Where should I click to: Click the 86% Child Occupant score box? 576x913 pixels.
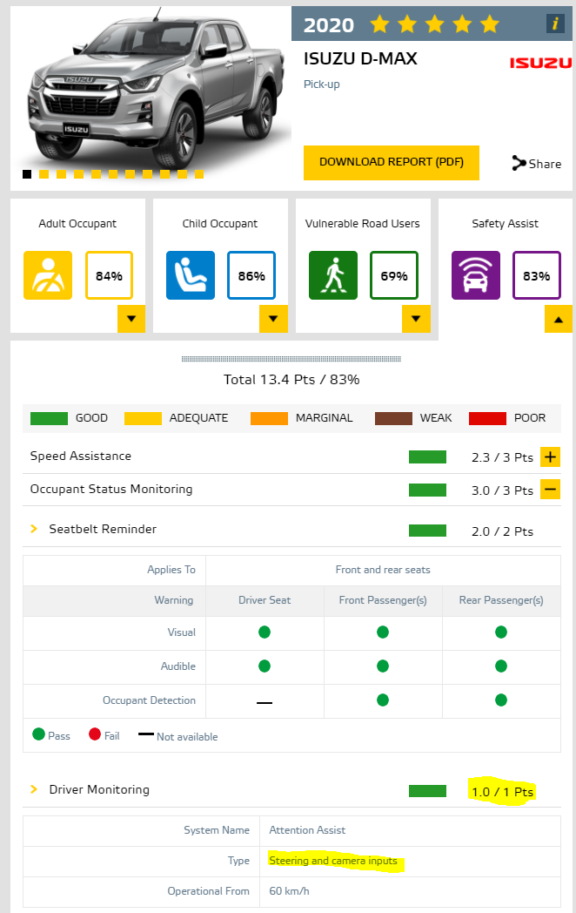click(251, 275)
